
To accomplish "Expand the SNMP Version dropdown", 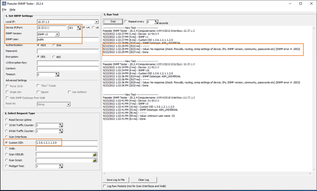I will [57, 34].
